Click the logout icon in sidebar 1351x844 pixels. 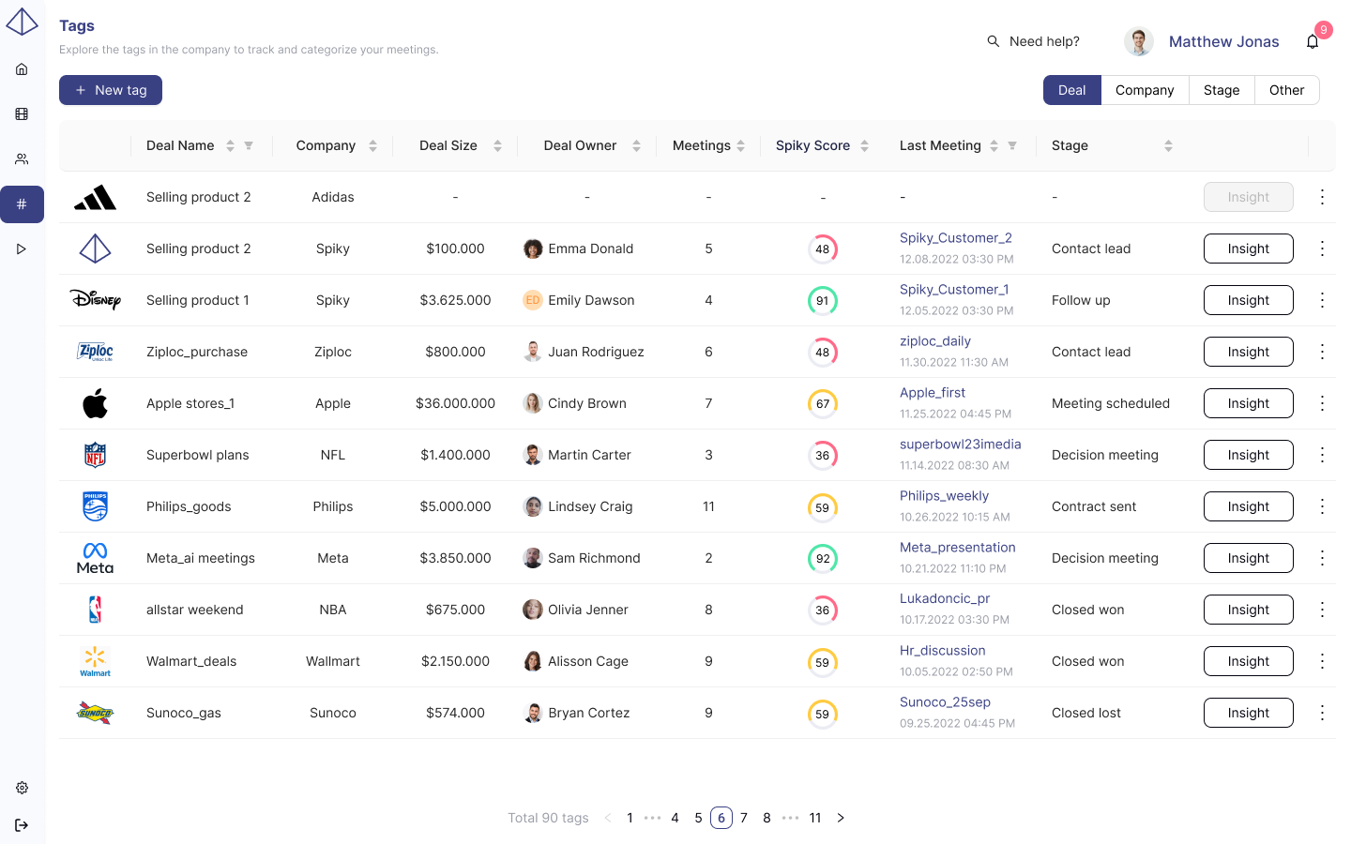pyautogui.click(x=22, y=825)
